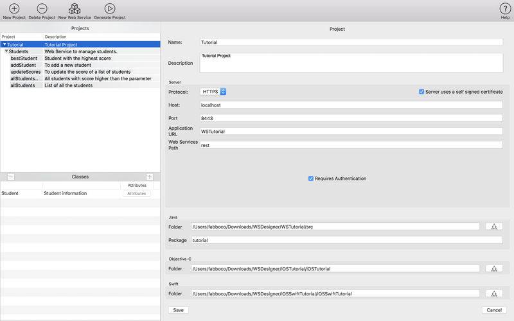Toggle Server uses a self signed certificate

click(x=421, y=92)
